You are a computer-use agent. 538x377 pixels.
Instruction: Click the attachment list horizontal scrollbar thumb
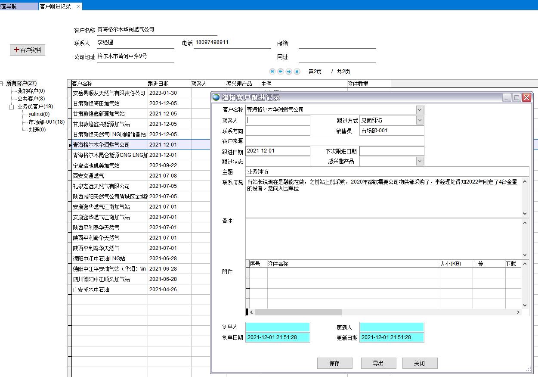[298, 312]
